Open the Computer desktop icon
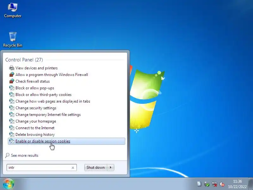The height and width of the screenshot is (190, 253). [x=13, y=10]
